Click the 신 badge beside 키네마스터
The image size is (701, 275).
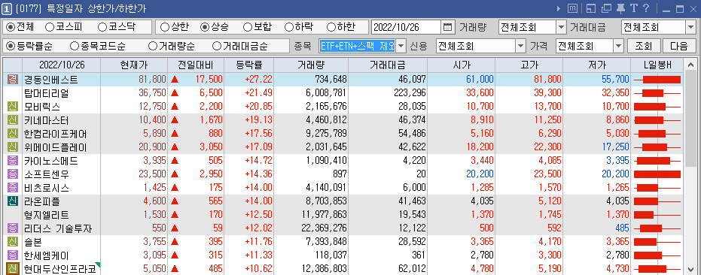pos(13,120)
